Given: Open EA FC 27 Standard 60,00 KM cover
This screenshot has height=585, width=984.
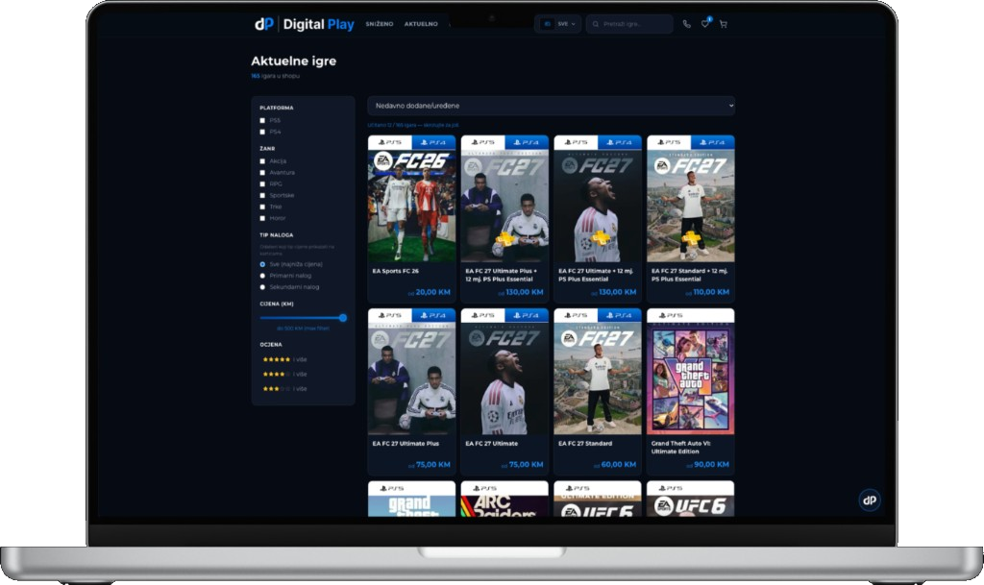Looking at the screenshot, I should click(598, 378).
